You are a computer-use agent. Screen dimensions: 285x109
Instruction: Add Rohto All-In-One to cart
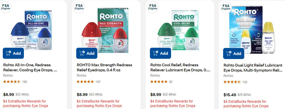tap(13, 53)
